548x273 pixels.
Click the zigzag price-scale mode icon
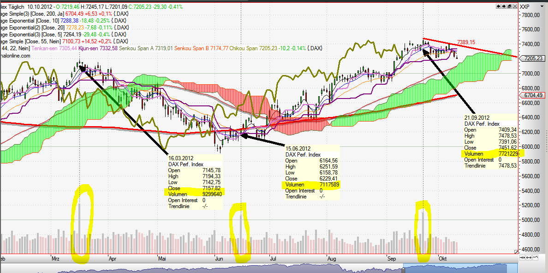pos(535,257)
